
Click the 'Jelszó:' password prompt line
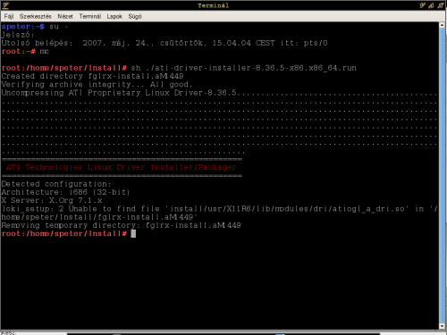click(x=18, y=35)
